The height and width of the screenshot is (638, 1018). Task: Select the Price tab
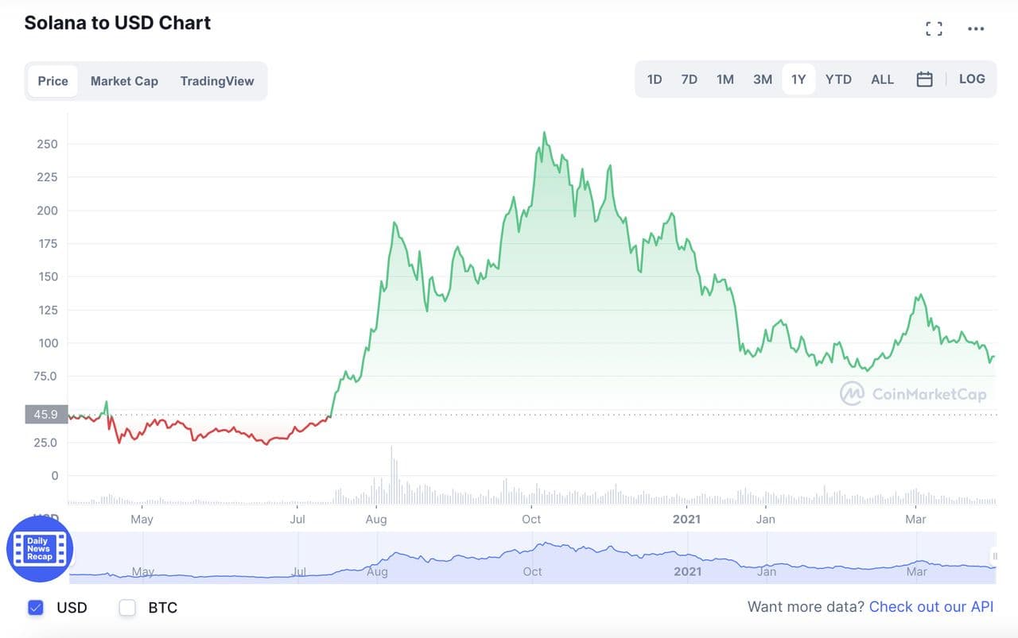tap(53, 81)
